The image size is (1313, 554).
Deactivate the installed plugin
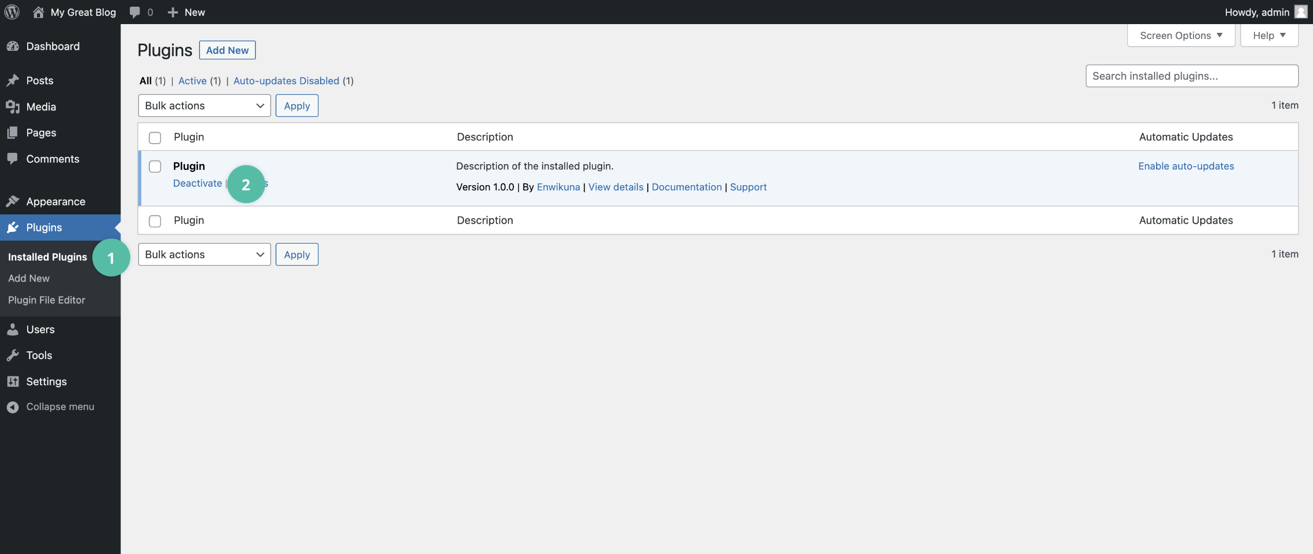click(x=197, y=183)
